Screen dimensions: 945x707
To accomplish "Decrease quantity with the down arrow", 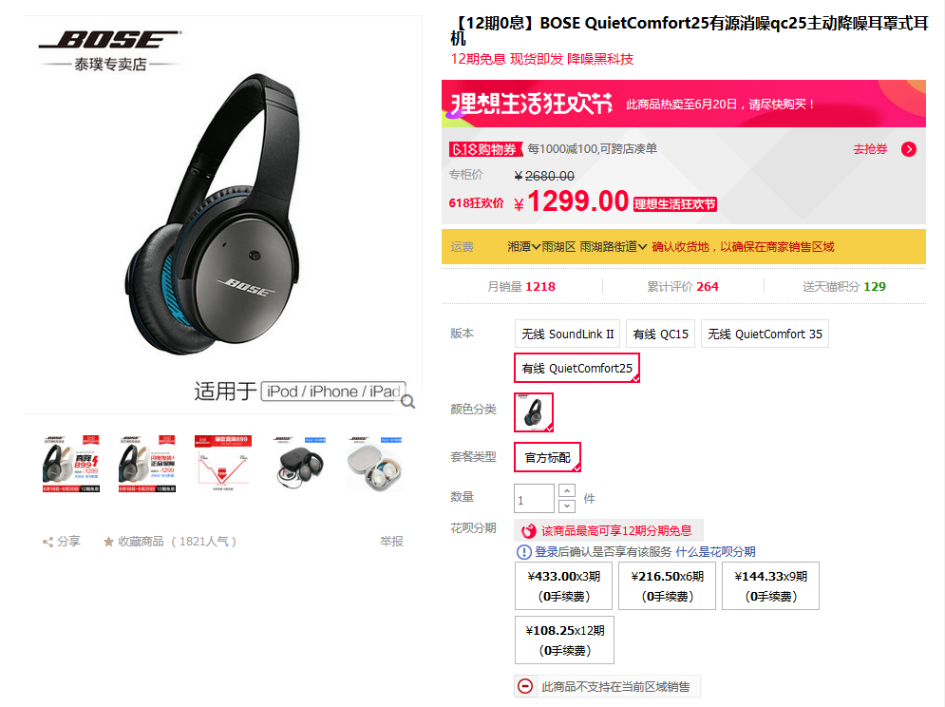I will point(567,506).
